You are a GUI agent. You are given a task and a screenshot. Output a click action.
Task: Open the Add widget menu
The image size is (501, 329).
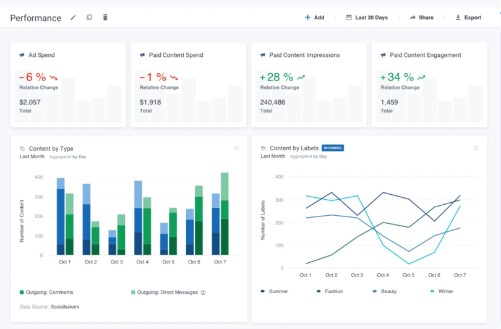[x=314, y=17]
